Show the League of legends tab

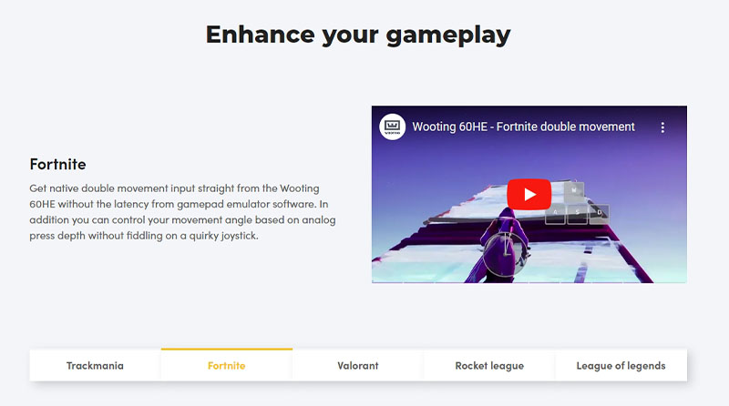[621, 365]
